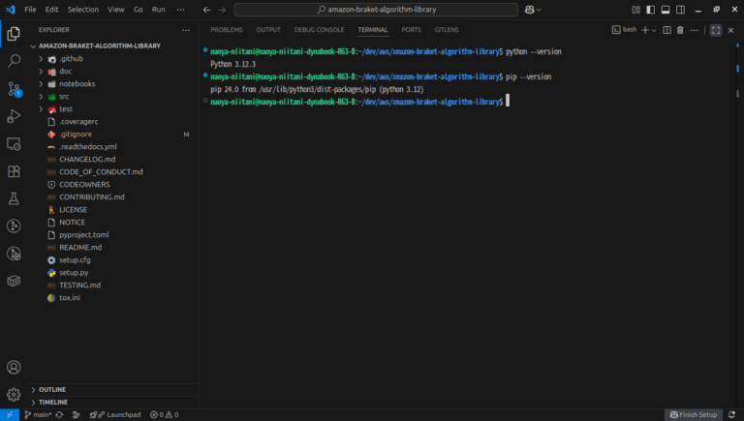Synchronize changes icon in status bar
The height and width of the screenshot is (421, 744).
pyautogui.click(x=59, y=415)
